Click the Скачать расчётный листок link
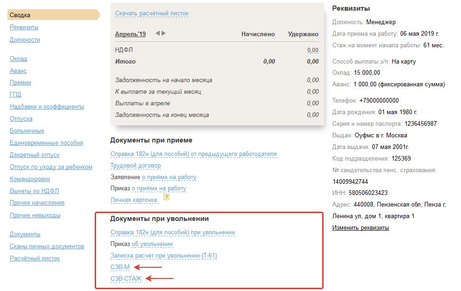Viewport: 461px width, 291px height. 152,13
